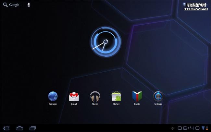Click the "Market" text label under its icon
Viewport: 211px width, 132px height.
(x=116, y=104)
